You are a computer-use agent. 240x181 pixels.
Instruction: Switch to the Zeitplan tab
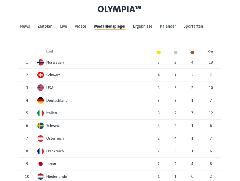[45, 26]
